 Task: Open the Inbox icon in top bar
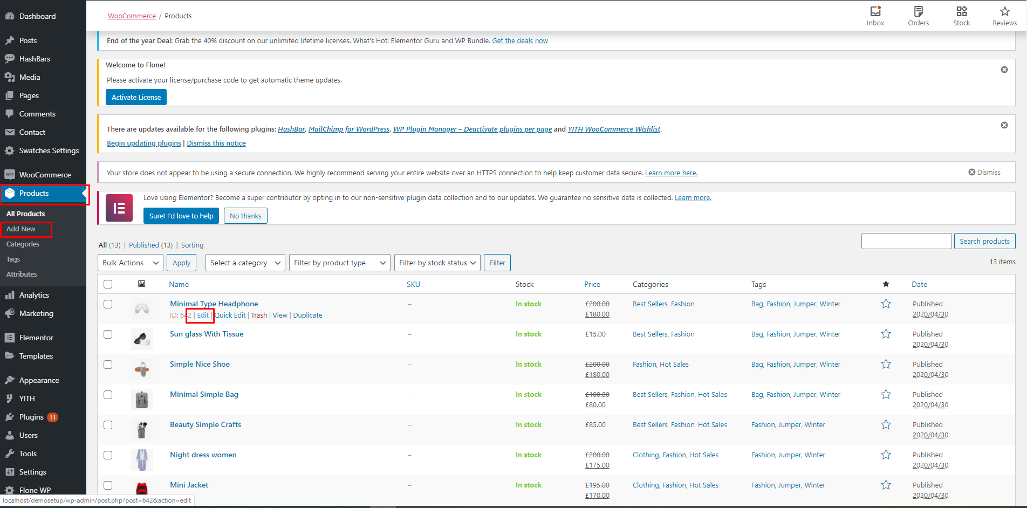click(x=875, y=16)
